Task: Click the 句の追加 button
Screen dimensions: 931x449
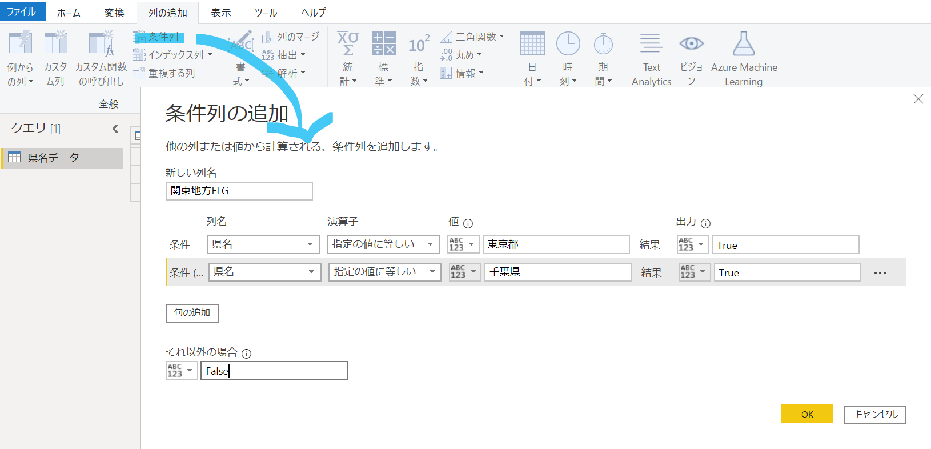Action: point(192,313)
